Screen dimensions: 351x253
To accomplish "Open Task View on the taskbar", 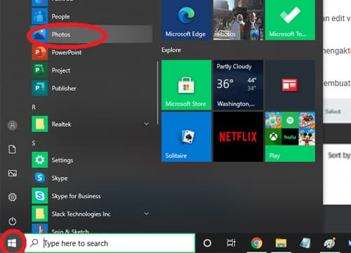I will coord(231,243).
